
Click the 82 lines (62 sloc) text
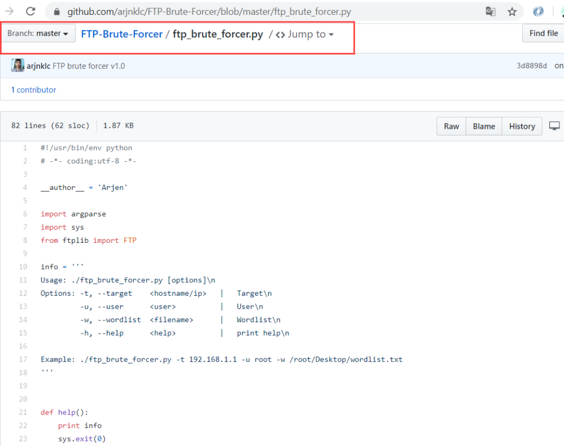[x=50, y=126]
